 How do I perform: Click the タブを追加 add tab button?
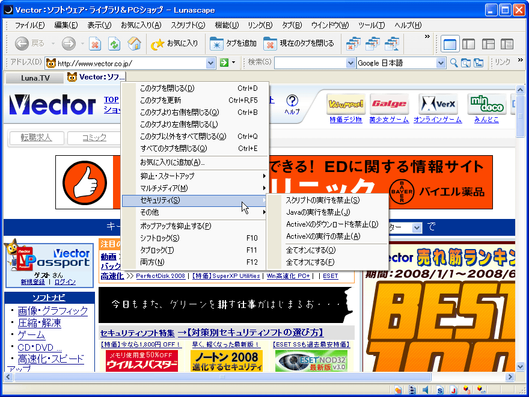233,43
